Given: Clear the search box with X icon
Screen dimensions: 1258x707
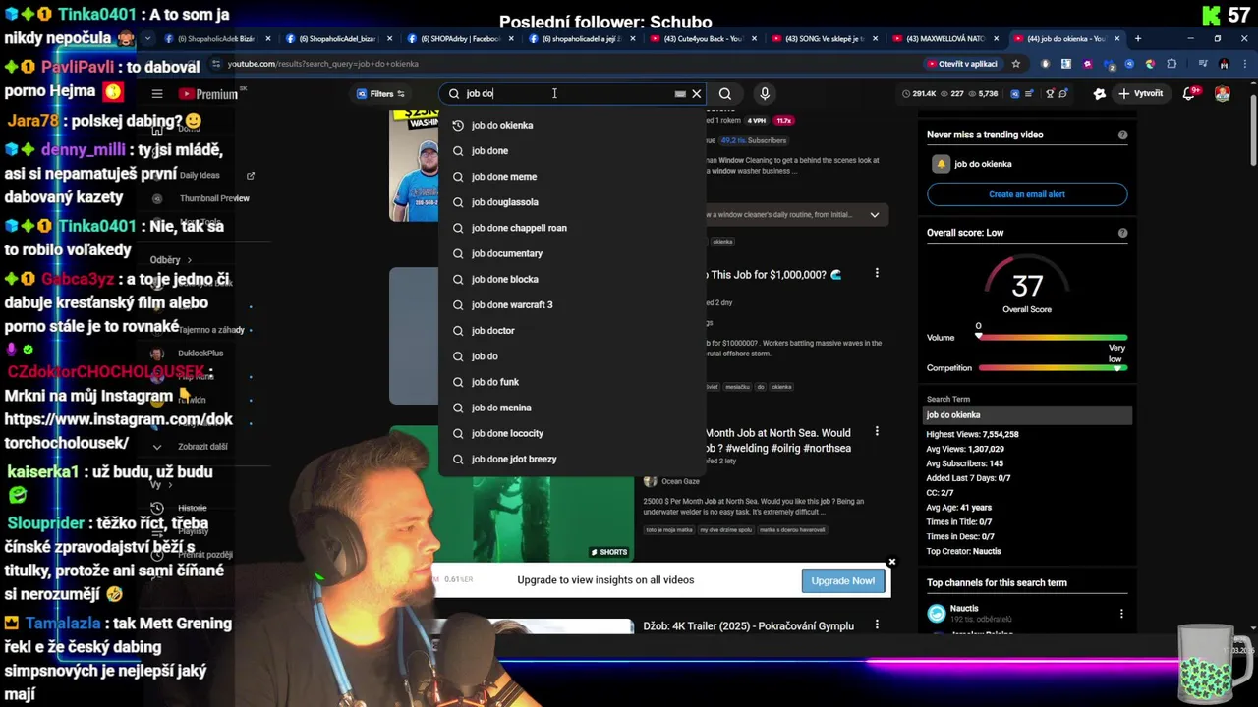Looking at the screenshot, I should click(697, 94).
